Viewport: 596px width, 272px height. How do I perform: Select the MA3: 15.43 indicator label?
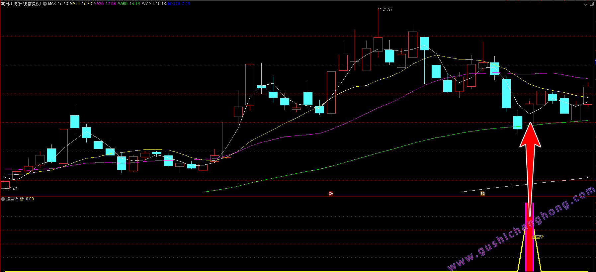click(x=58, y=4)
